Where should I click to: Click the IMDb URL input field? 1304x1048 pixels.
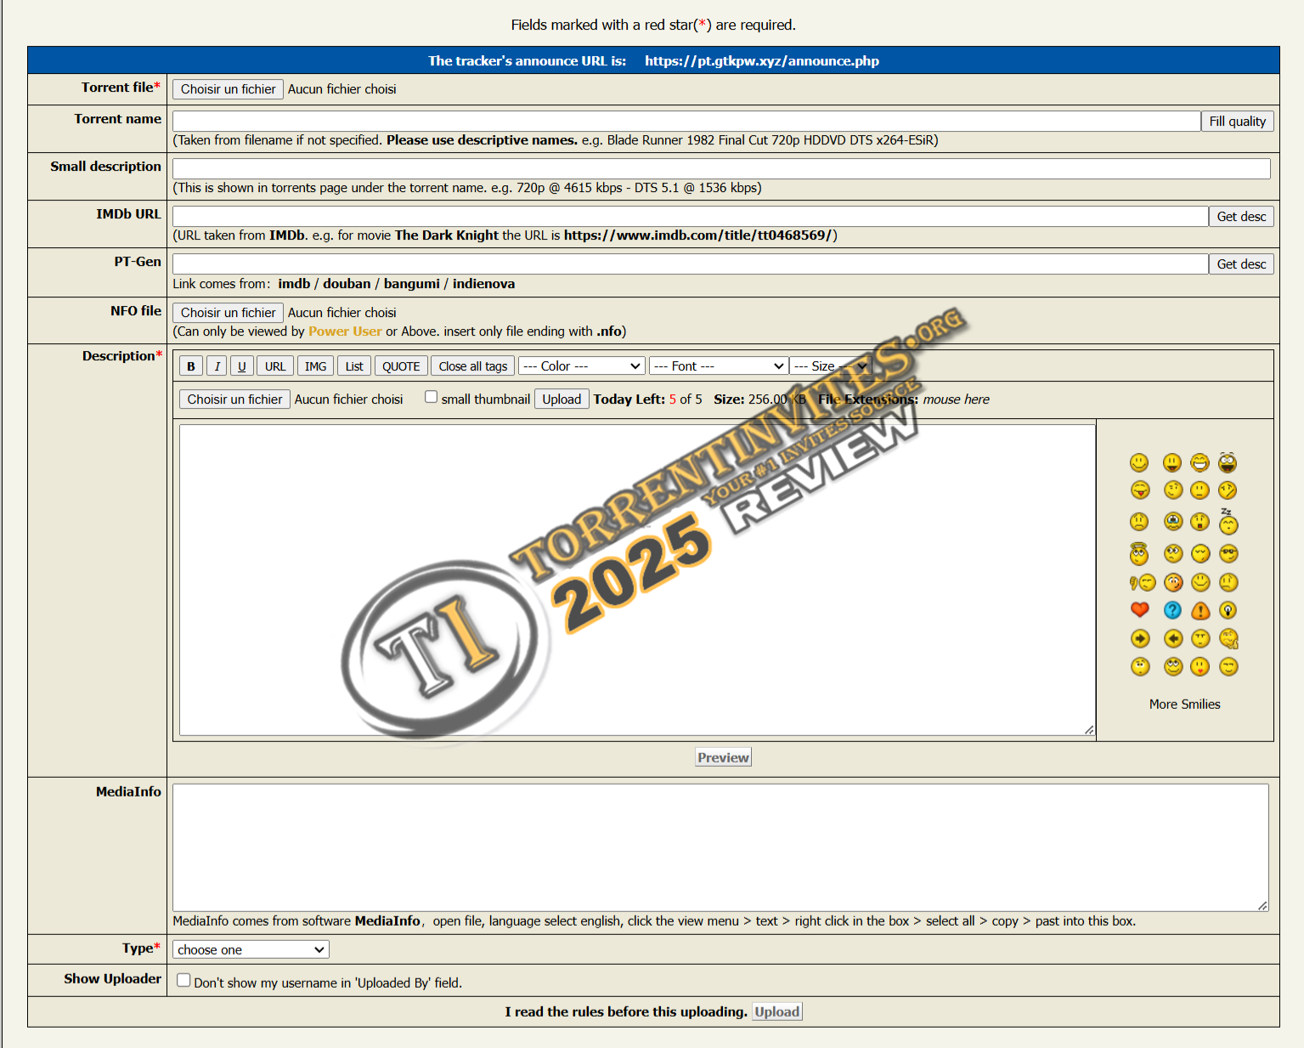pos(690,217)
